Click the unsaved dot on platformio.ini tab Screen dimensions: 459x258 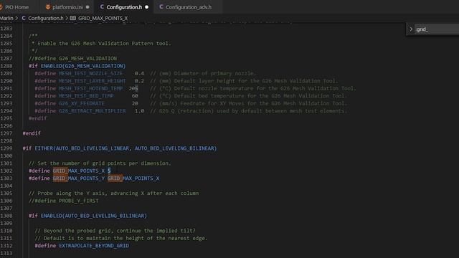(x=87, y=7)
